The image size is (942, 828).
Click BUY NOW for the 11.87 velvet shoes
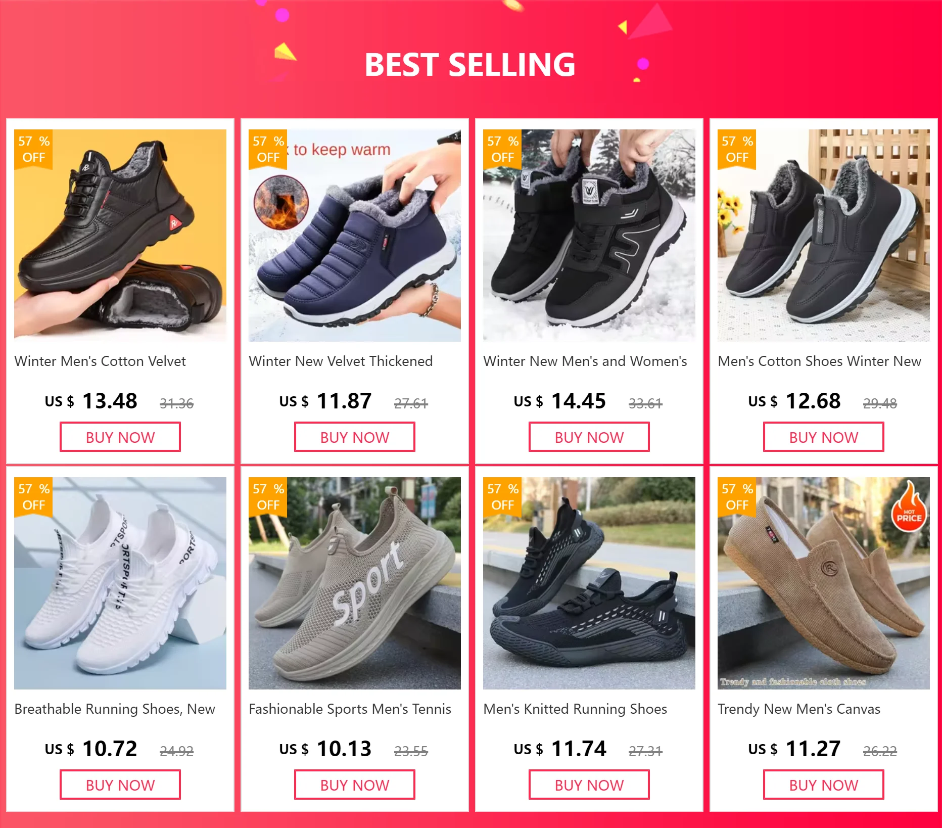pyautogui.click(x=355, y=437)
